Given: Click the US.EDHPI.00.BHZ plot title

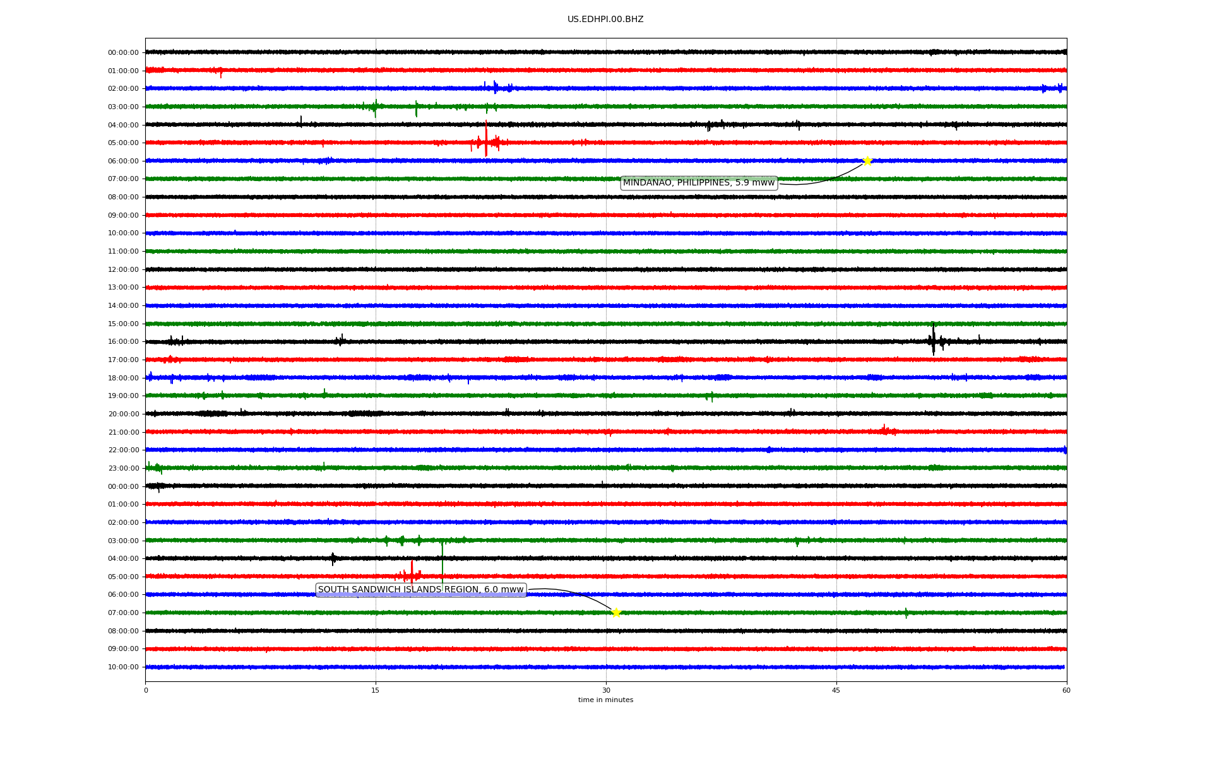Looking at the screenshot, I should tap(605, 20).
